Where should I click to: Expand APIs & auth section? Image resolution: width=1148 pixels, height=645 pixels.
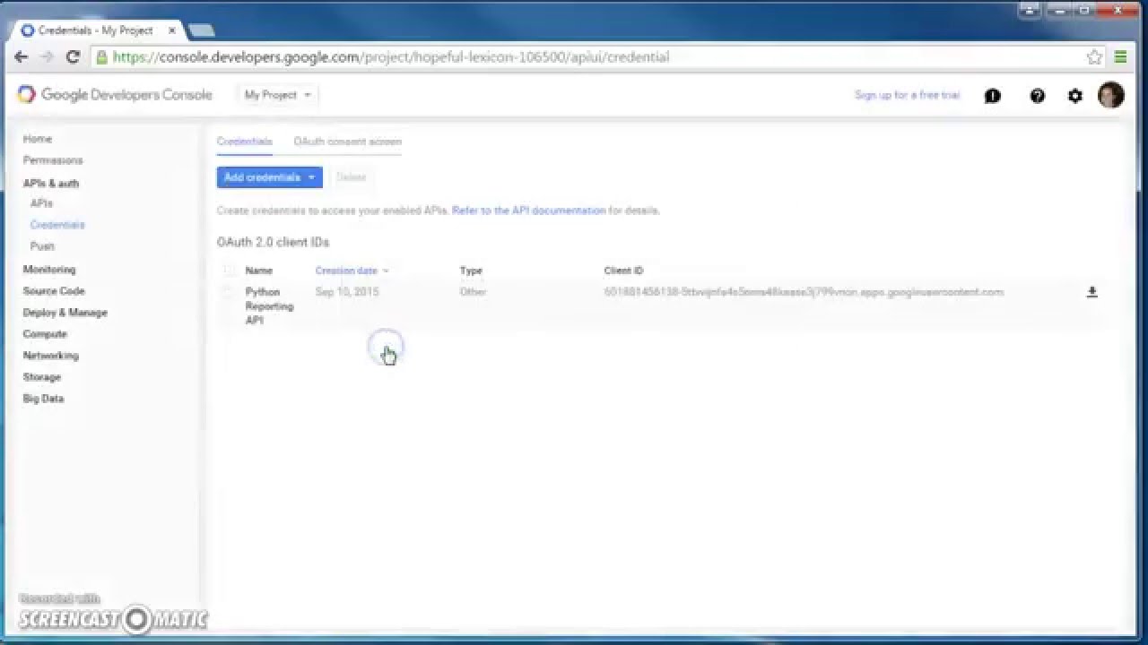tap(51, 183)
